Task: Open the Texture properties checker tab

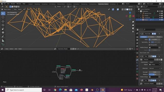Action: tap(137, 78)
